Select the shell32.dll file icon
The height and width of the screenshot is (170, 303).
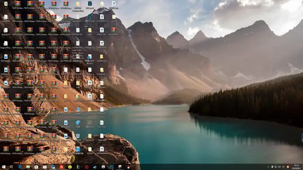pyautogui.click(x=102, y=122)
